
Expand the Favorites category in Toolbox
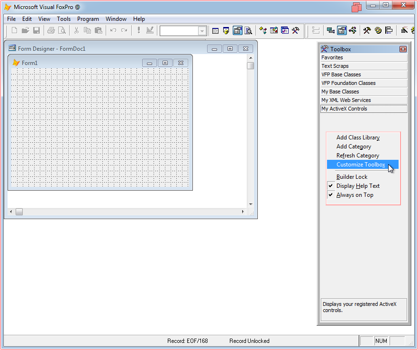point(364,58)
